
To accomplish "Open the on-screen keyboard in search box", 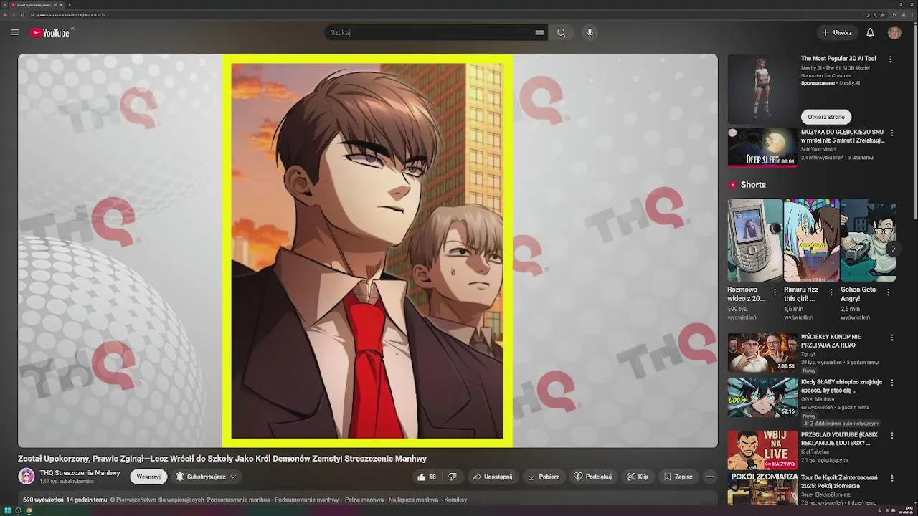I will pyautogui.click(x=539, y=32).
